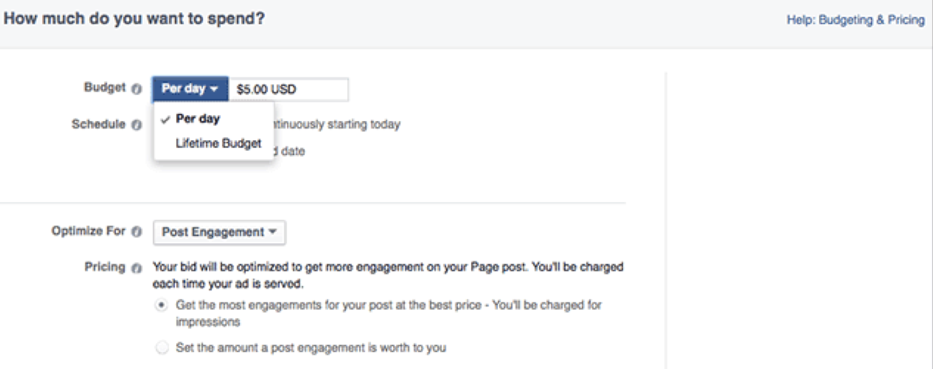Click the info icon next to Pricing
933x369 pixels.
click(136, 268)
